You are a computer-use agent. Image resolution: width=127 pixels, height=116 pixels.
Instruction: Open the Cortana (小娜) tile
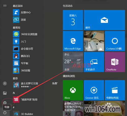[115, 41]
